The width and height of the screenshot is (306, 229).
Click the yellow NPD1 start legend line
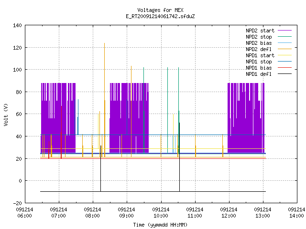click(x=285, y=55)
